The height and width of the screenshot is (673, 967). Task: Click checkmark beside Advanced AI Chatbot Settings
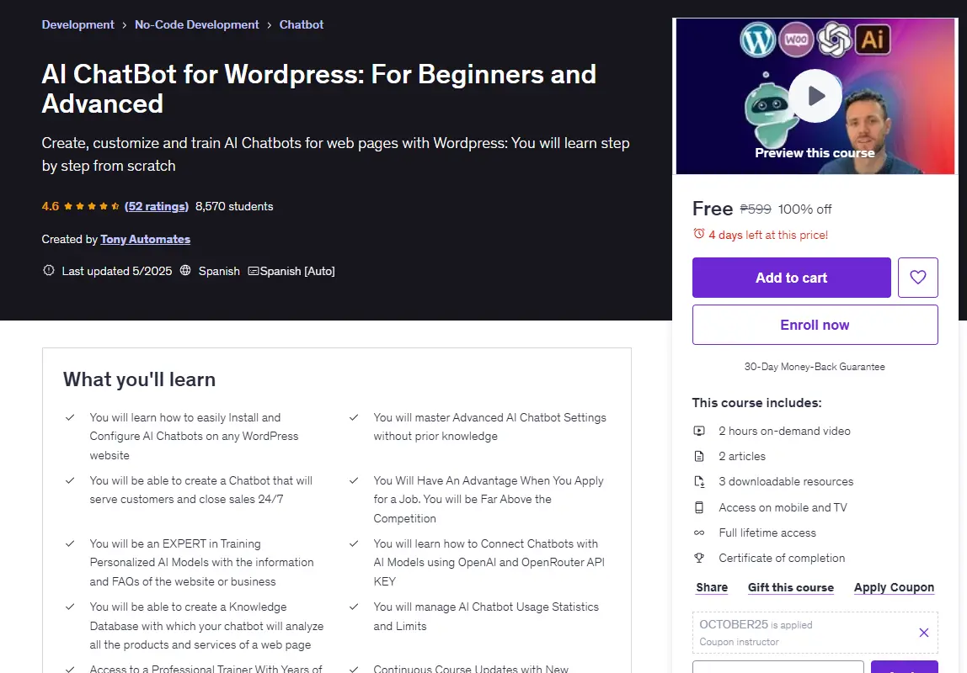coord(354,417)
